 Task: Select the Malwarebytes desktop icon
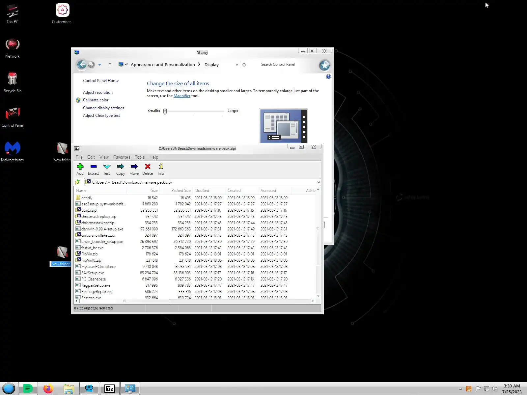click(x=13, y=152)
